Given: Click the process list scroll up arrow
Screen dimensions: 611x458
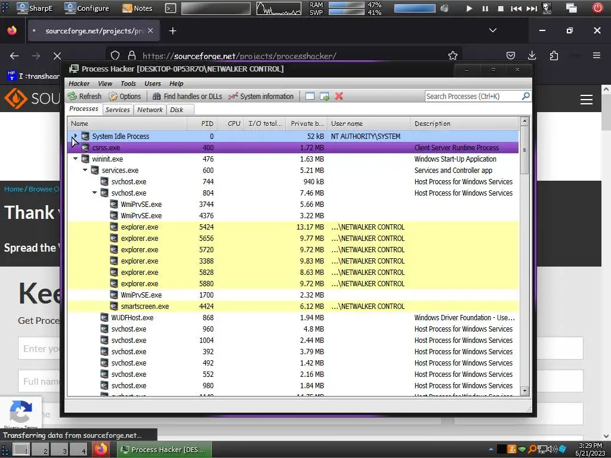Looking at the screenshot, I should [524, 121].
